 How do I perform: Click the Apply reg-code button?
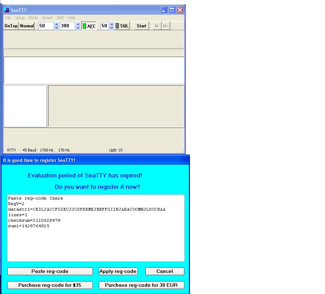[x=118, y=272]
